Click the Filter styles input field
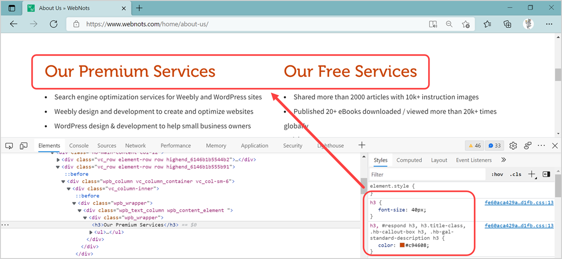This screenshot has height=259, width=562. pyautogui.click(x=427, y=174)
